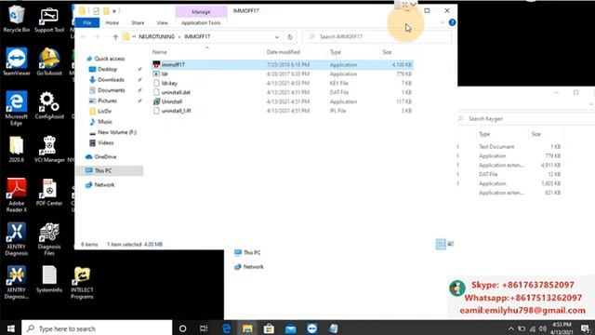Open the Application Tools tab
The width and height of the screenshot is (595, 335).
(x=201, y=22)
